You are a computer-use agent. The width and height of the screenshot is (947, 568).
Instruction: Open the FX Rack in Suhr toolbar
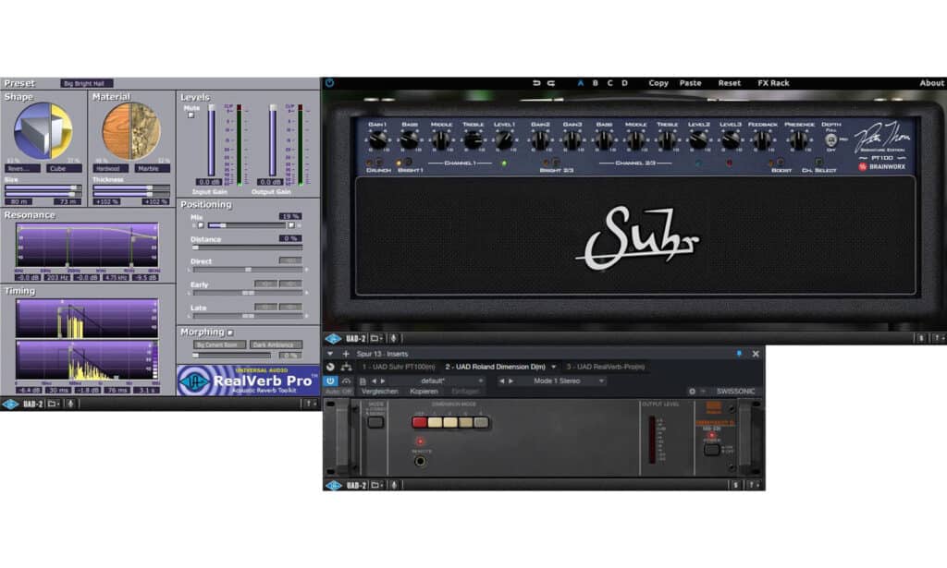point(774,83)
